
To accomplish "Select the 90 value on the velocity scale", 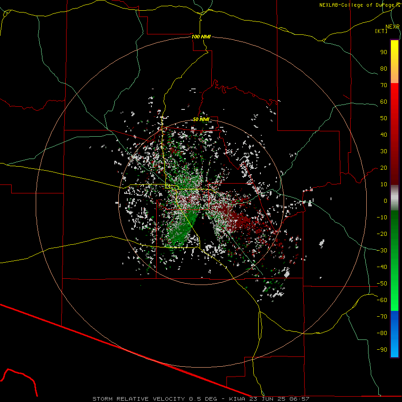I will pyautogui.click(x=384, y=52).
